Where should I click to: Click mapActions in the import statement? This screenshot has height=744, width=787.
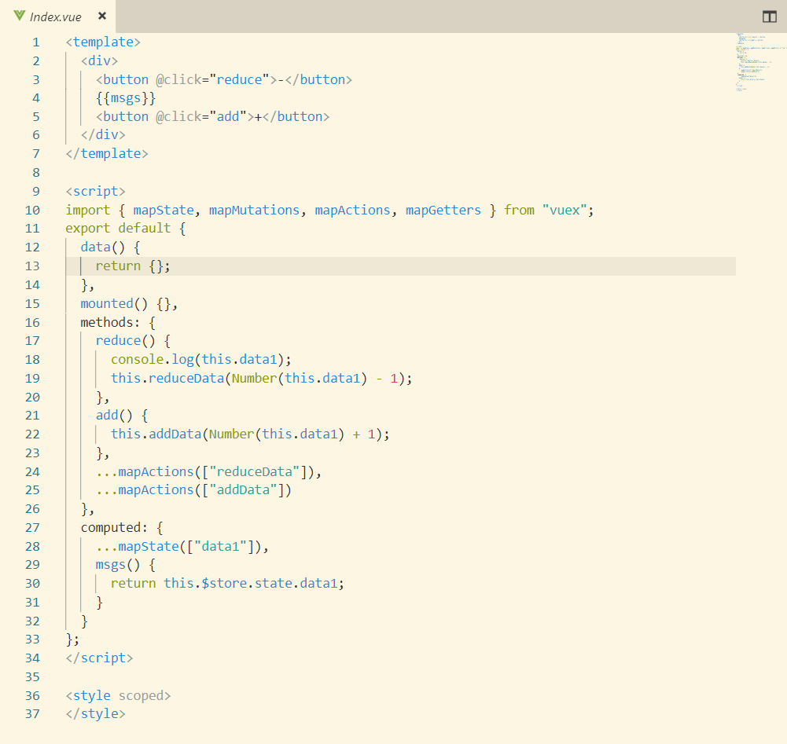352,211
